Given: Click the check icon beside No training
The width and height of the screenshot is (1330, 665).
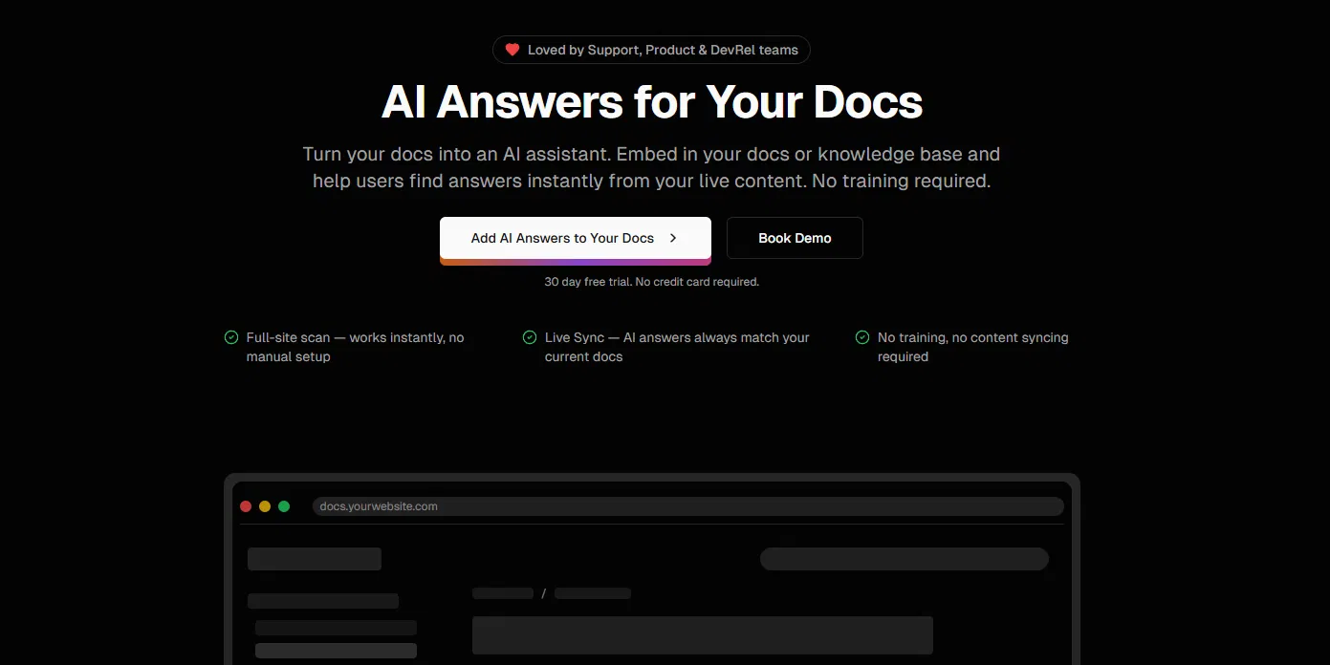Looking at the screenshot, I should click(x=862, y=337).
